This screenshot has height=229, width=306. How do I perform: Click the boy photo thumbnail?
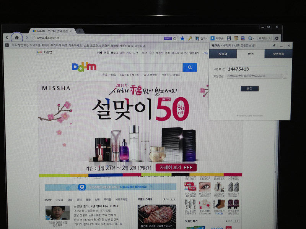(58, 213)
